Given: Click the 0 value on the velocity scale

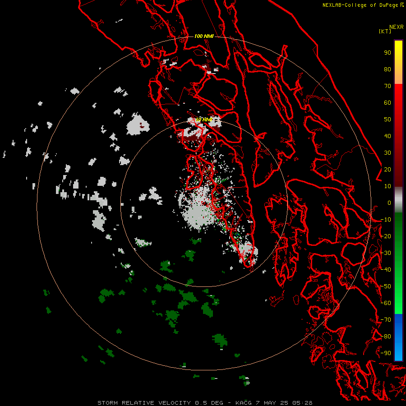Looking at the screenshot, I should [x=389, y=203].
